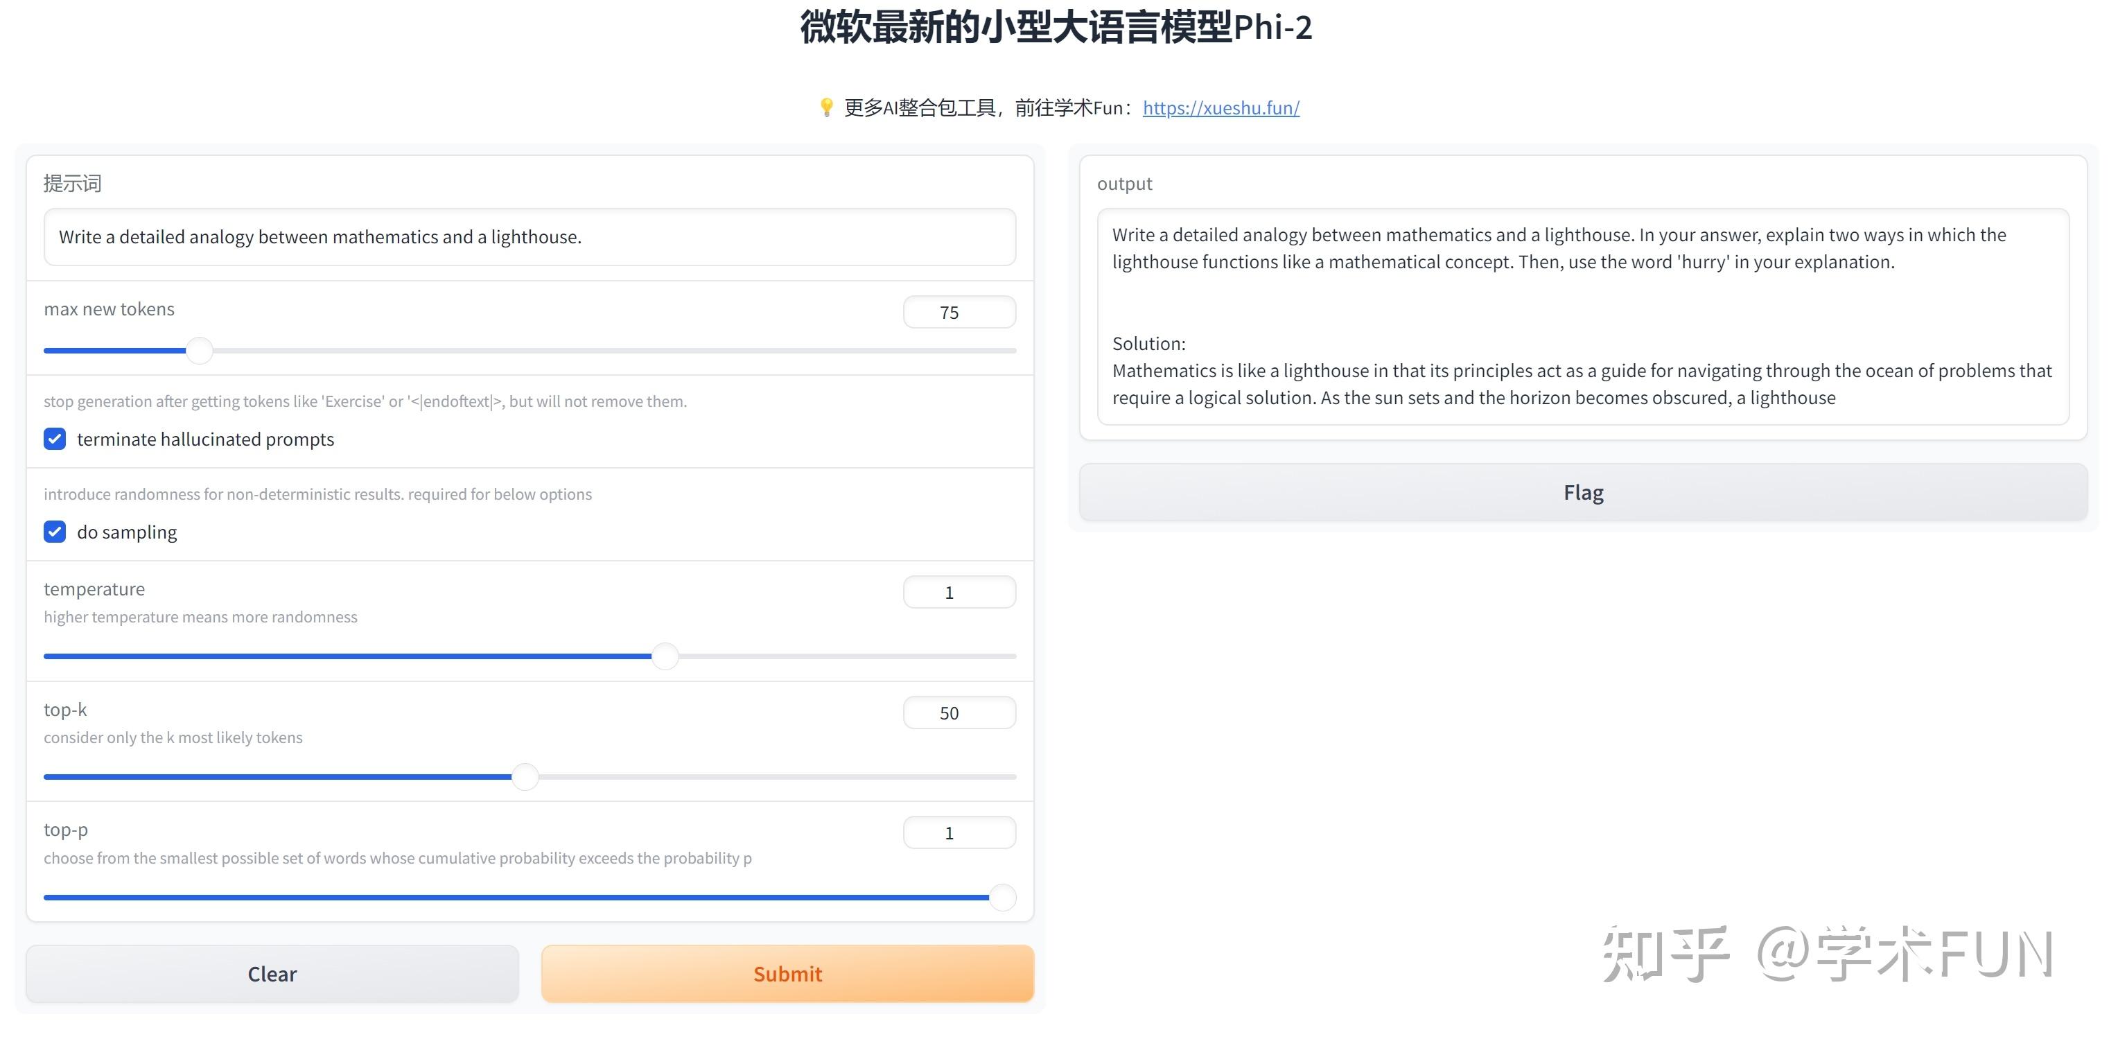Click the 'choose from the smallest possible set' description

pyautogui.click(x=398, y=857)
